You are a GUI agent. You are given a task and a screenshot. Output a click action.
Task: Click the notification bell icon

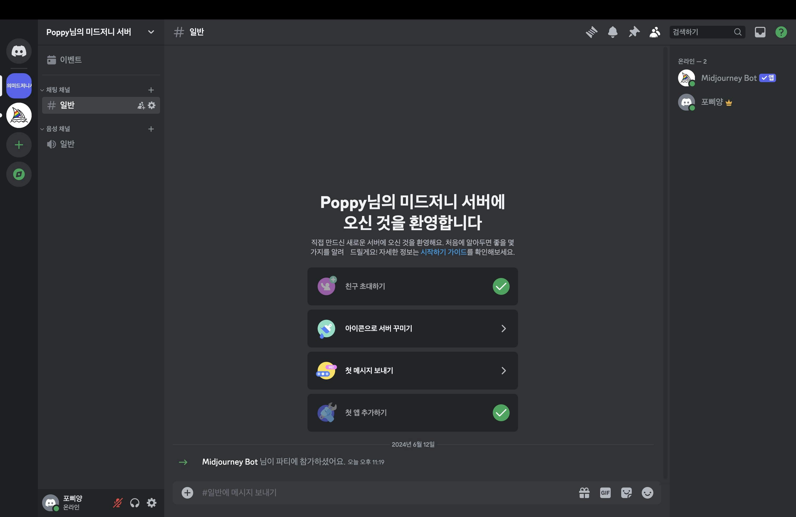pos(612,32)
